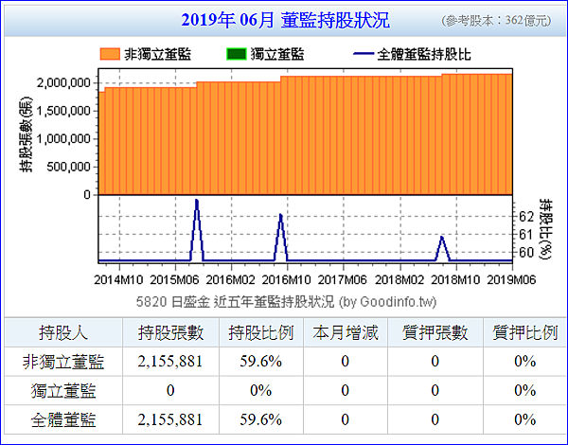Click the 2016M10 x-axis label

click(x=287, y=279)
